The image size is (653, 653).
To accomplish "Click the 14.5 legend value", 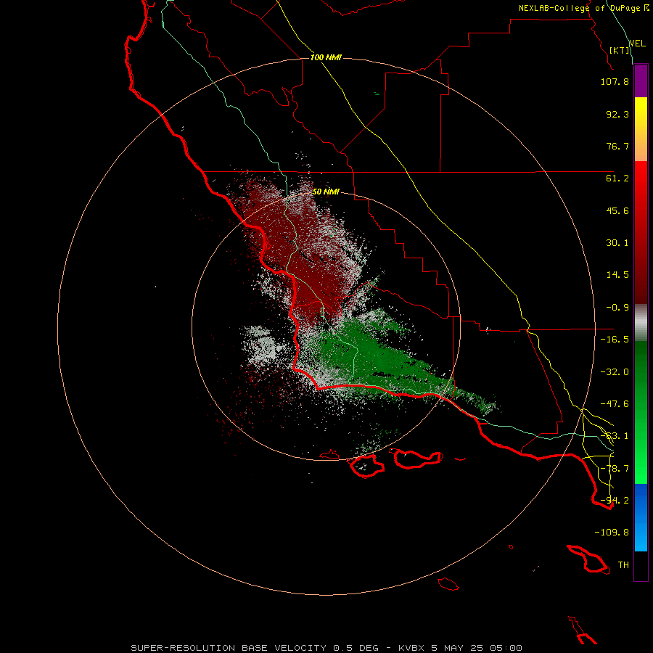I will click(617, 275).
